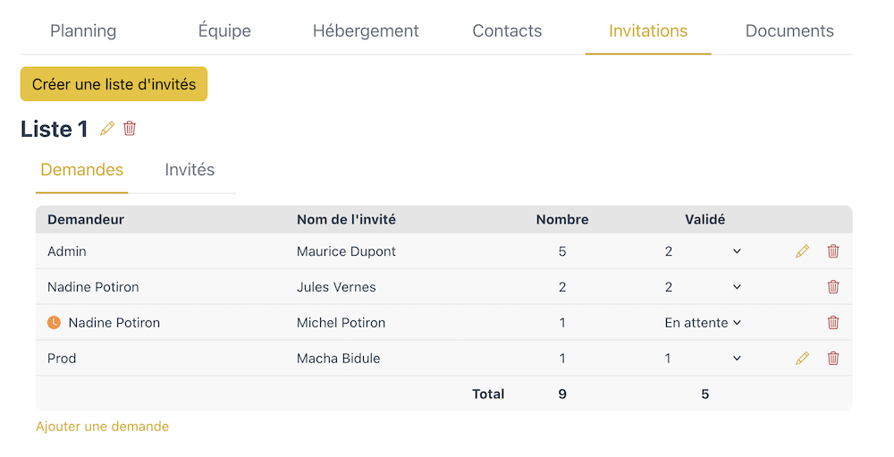Go to the Planning tab
This screenshot has height=457, width=894.
coord(83,30)
